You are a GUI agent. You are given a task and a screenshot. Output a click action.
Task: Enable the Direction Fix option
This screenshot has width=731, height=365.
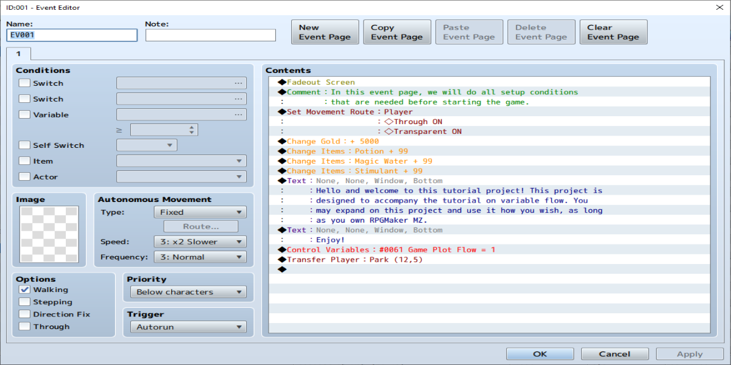[24, 314]
